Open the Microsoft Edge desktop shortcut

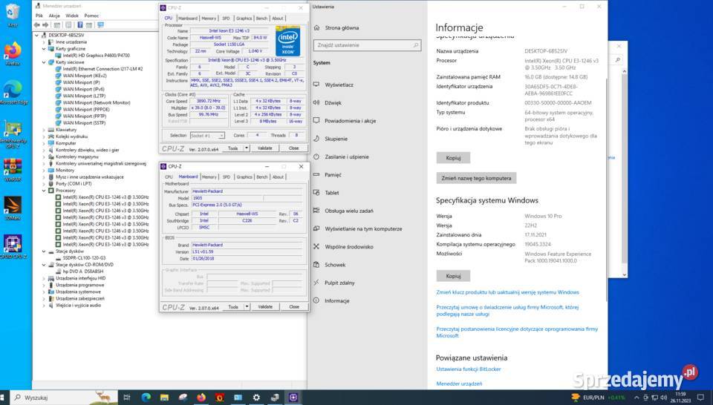(13, 92)
